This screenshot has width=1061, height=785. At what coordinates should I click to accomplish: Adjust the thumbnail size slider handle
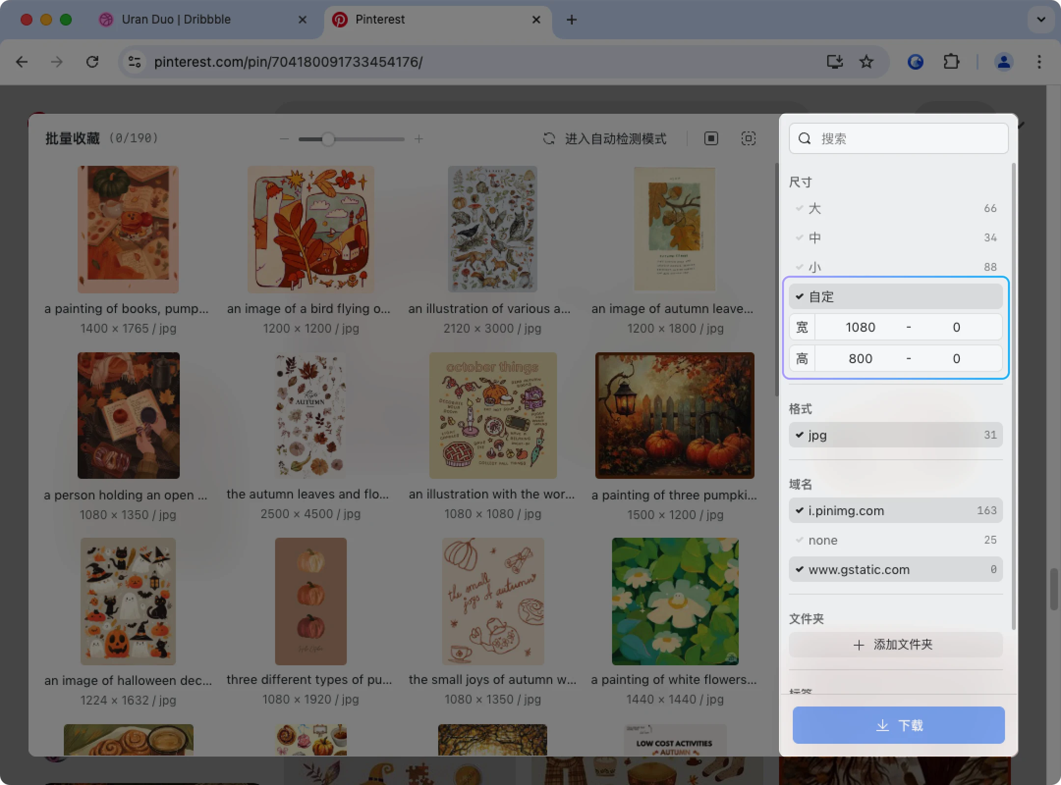(328, 139)
